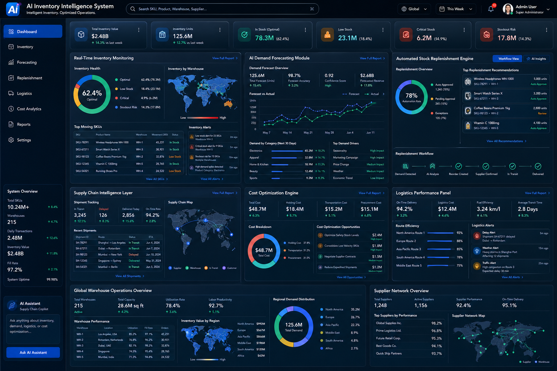Click the Critical Stock red icon
Viewport: 557px width, 371px height.
tap(406, 35)
